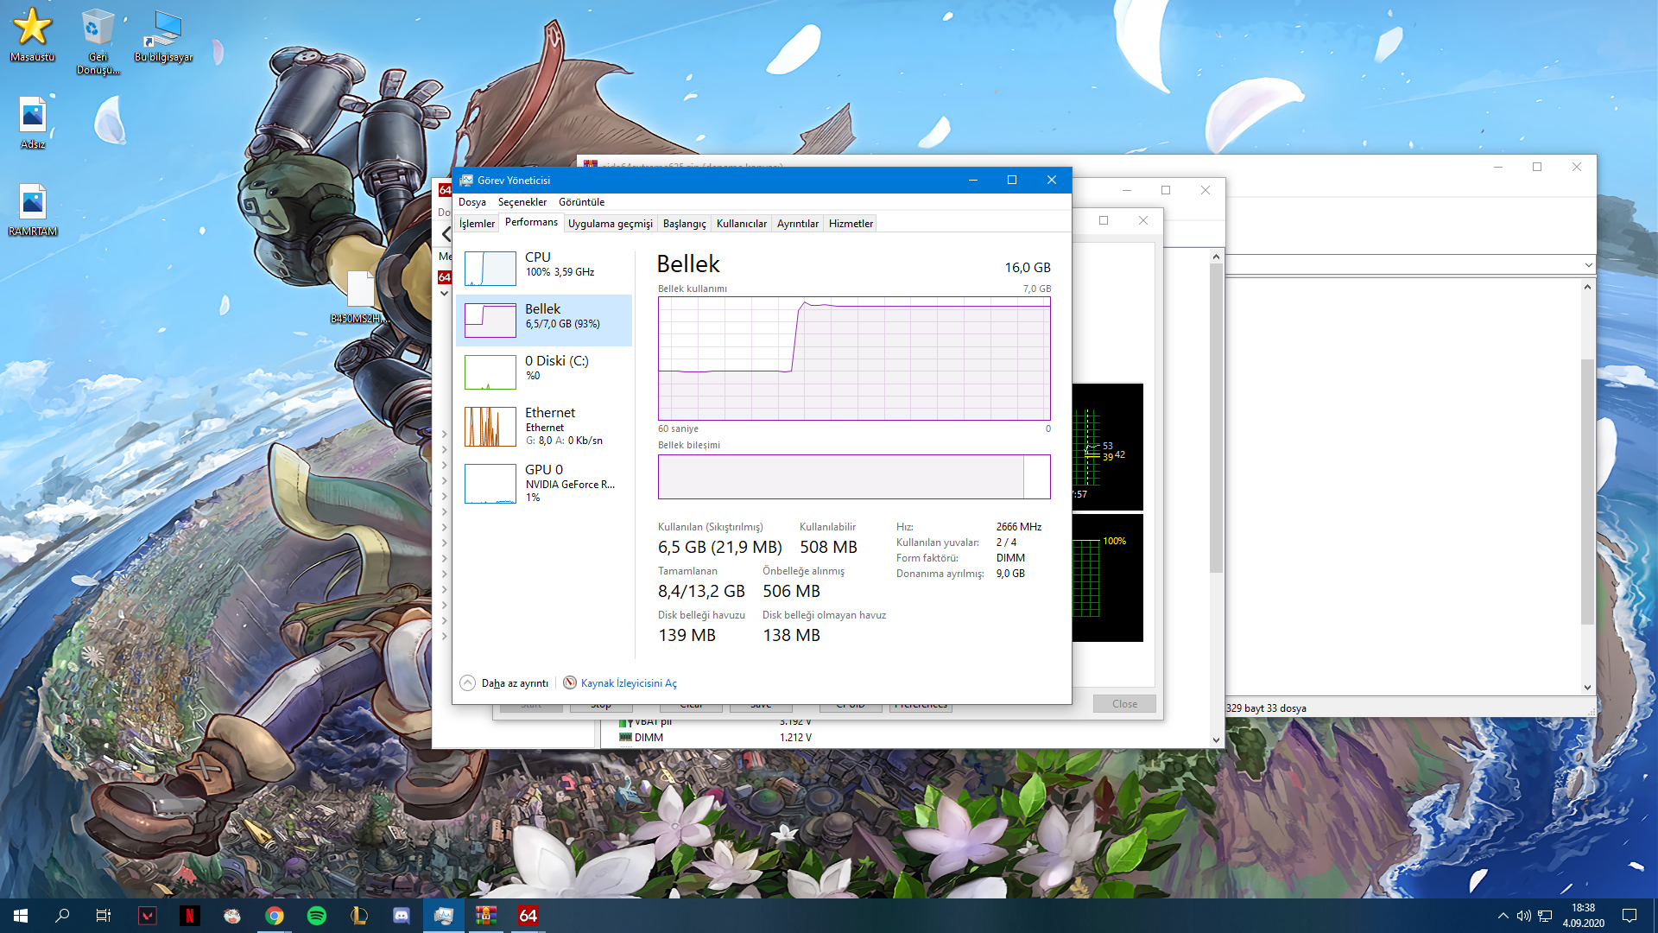Open the Başlangıç tab
Image resolution: width=1658 pixels, height=933 pixels.
point(684,224)
